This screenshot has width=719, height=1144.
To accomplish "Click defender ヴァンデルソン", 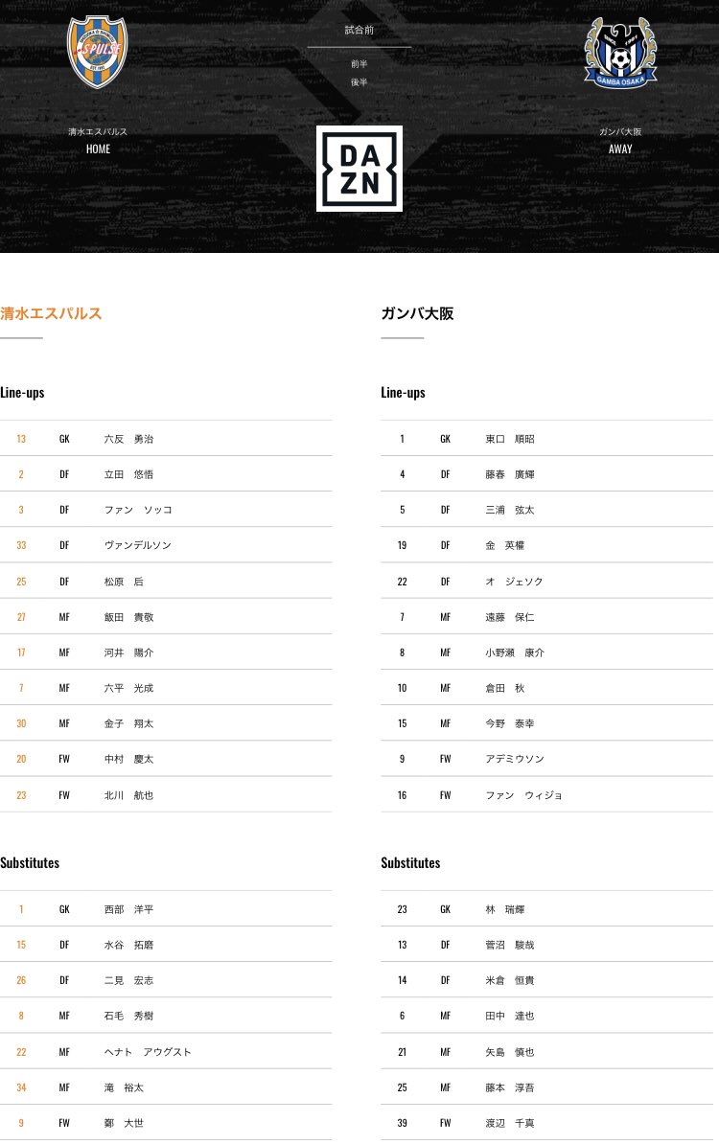I will [x=137, y=545].
